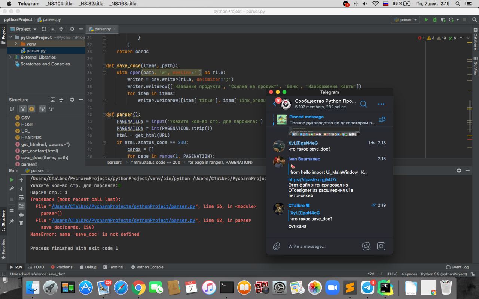The width and height of the screenshot is (479, 299).
Task: Attach a file in Telegram
Action: [x=277, y=246]
